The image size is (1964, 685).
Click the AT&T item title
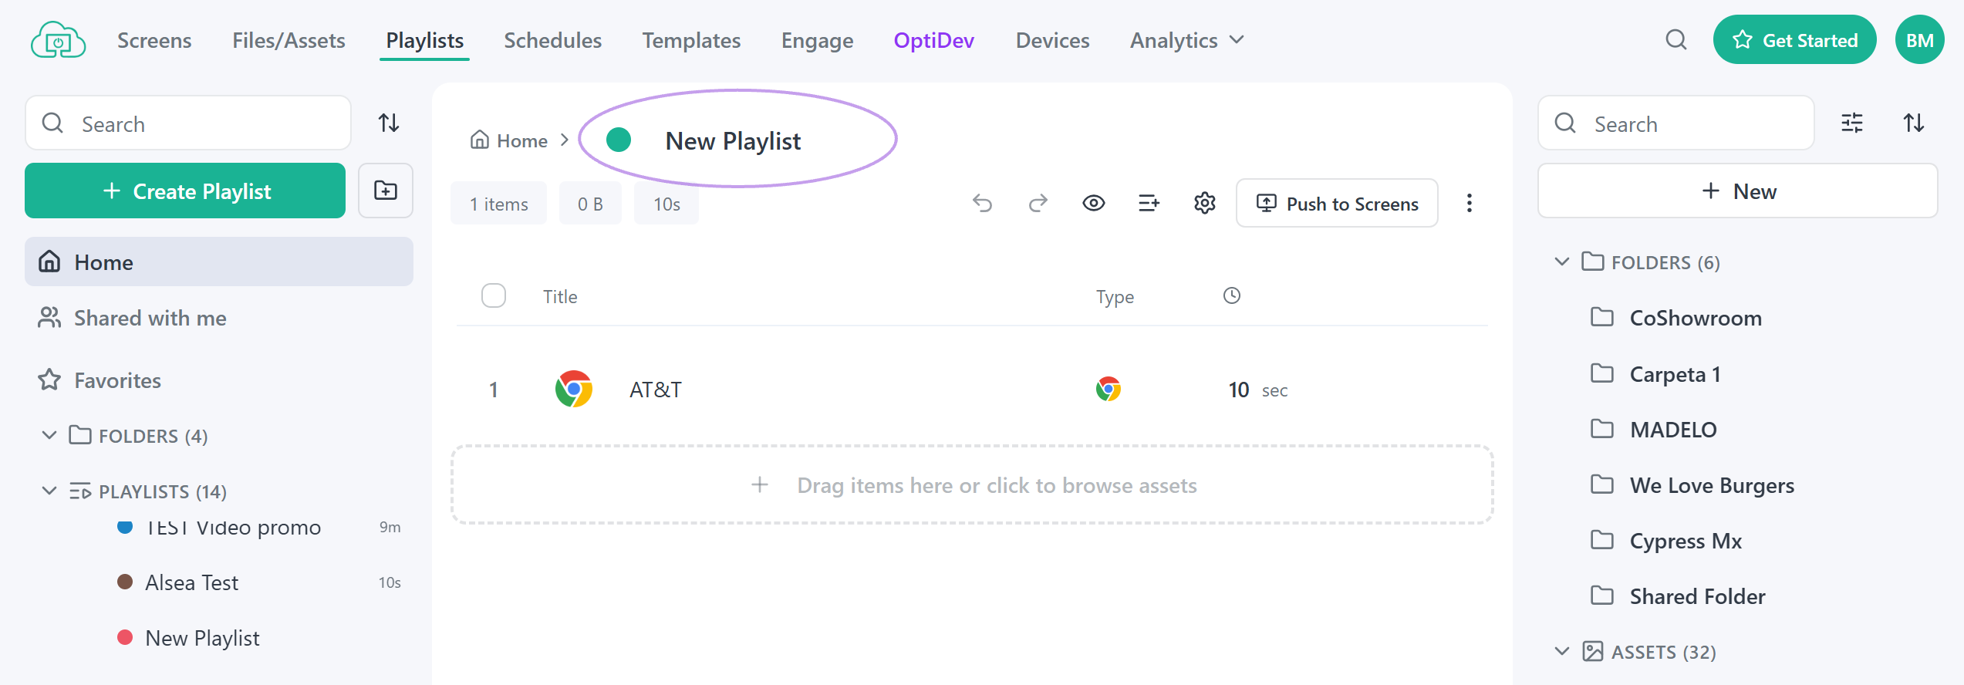point(655,390)
